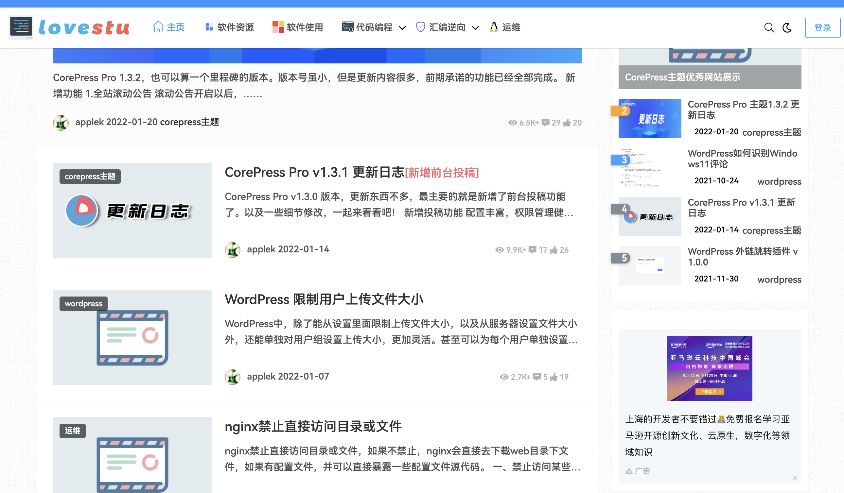
Task: Click comment icon on WordPress 限制 post
Action: click(536, 377)
